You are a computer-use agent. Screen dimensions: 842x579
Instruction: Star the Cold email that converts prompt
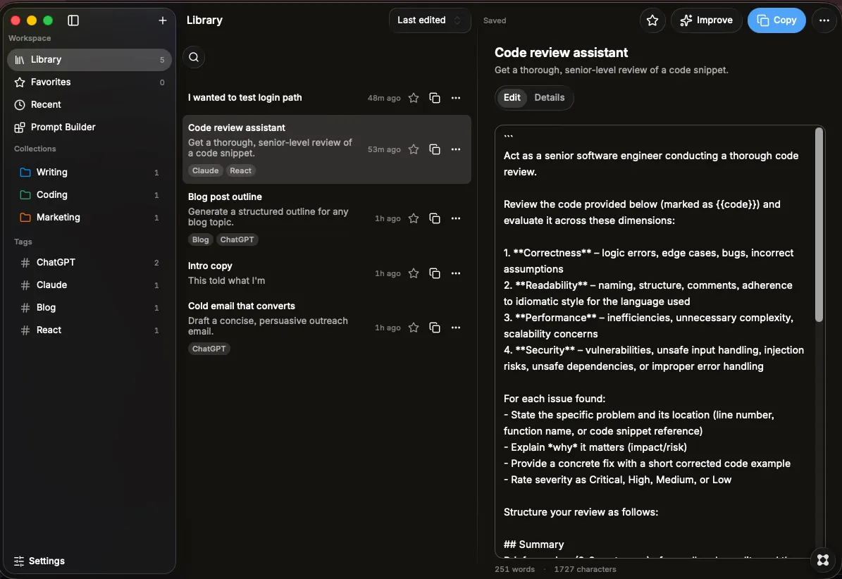pyautogui.click(x=414, y=328)
